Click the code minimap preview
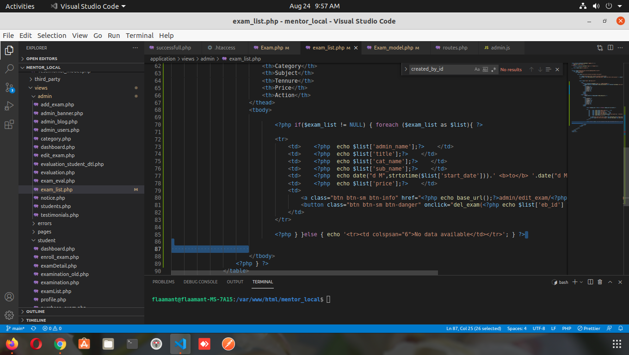Screen dimensions: 629x355 [x=595, y=97]
